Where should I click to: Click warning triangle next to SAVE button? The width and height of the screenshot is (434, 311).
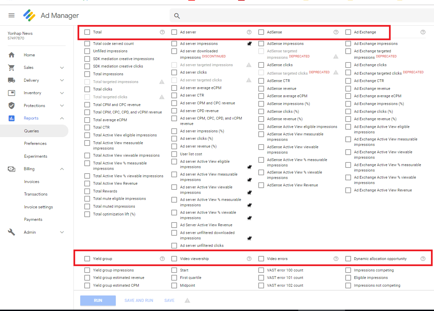point(187,301)
